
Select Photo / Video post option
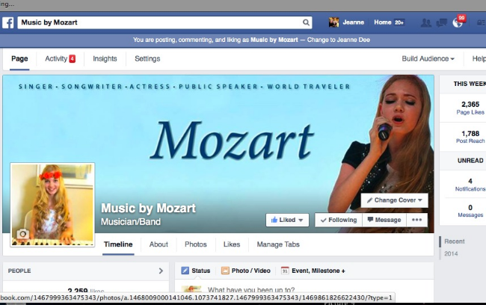pos(246,271)
